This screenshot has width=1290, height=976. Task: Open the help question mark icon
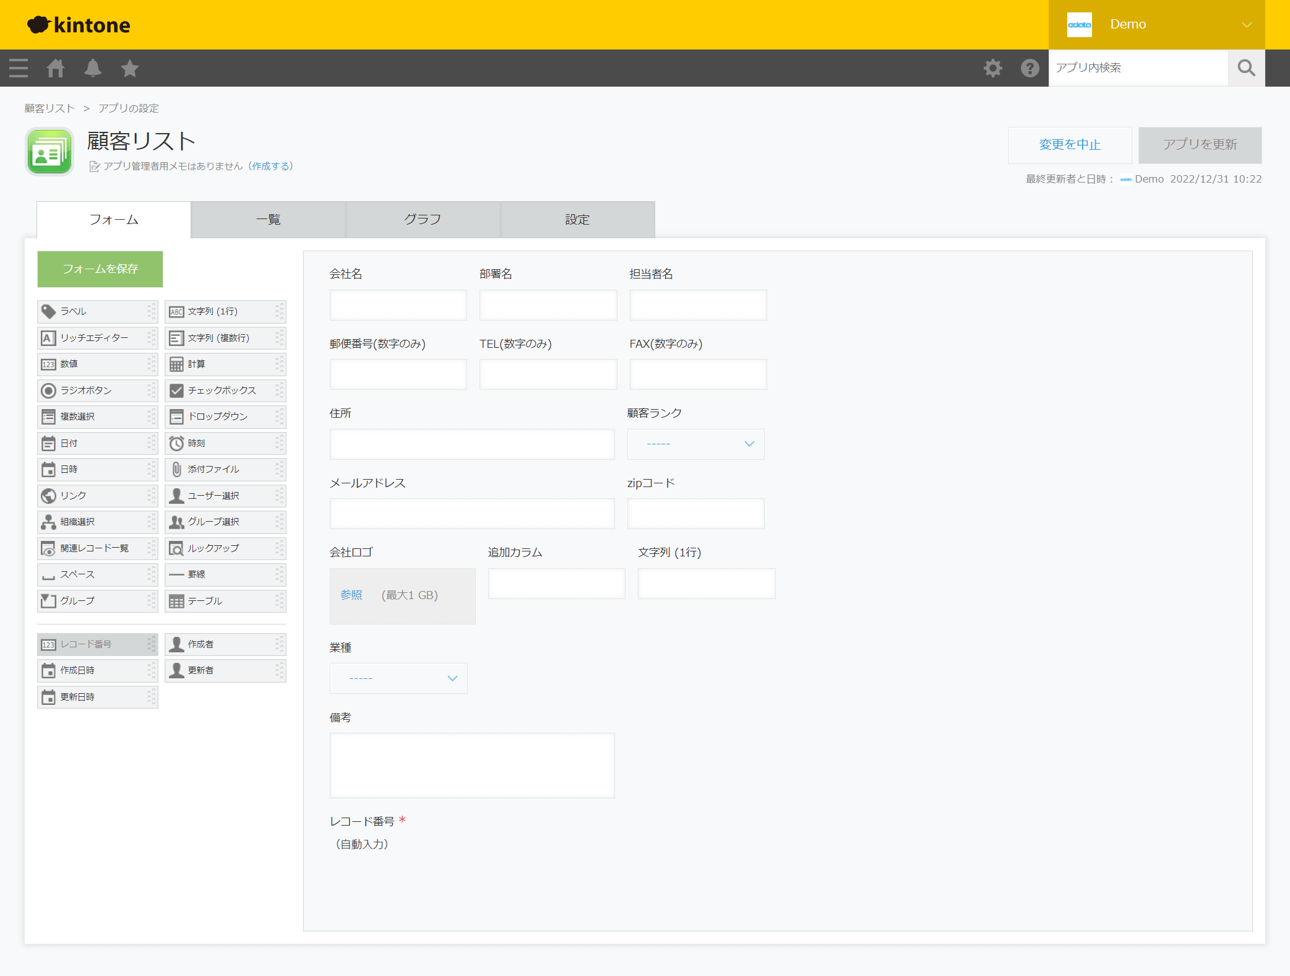tap(1030, 68)
